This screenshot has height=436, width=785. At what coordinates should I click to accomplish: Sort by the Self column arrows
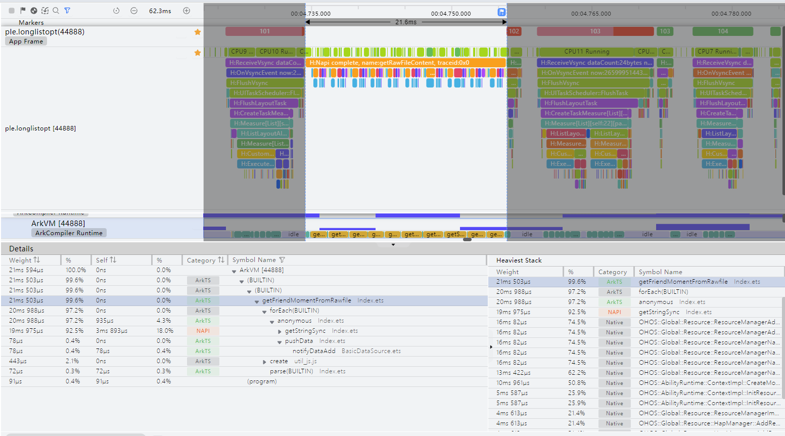point(113,260)
